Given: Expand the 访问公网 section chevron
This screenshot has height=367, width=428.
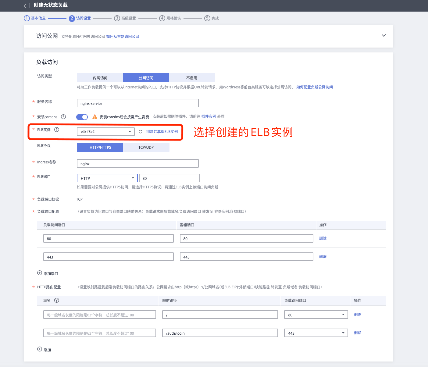Looking at the screenshot, I should click(384, 36).
